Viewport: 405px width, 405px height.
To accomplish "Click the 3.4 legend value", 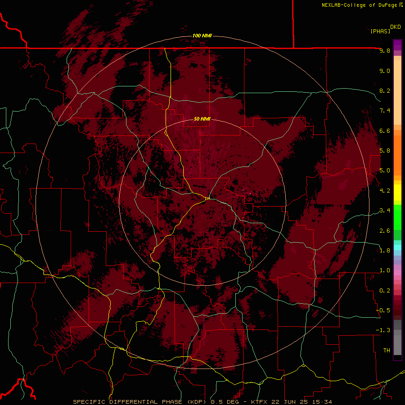I will click(385, 210).
